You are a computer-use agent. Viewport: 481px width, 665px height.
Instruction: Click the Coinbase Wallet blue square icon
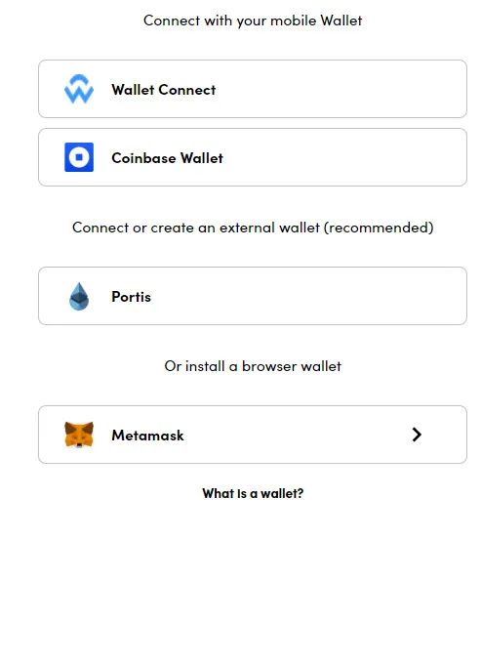coord(79,157)
